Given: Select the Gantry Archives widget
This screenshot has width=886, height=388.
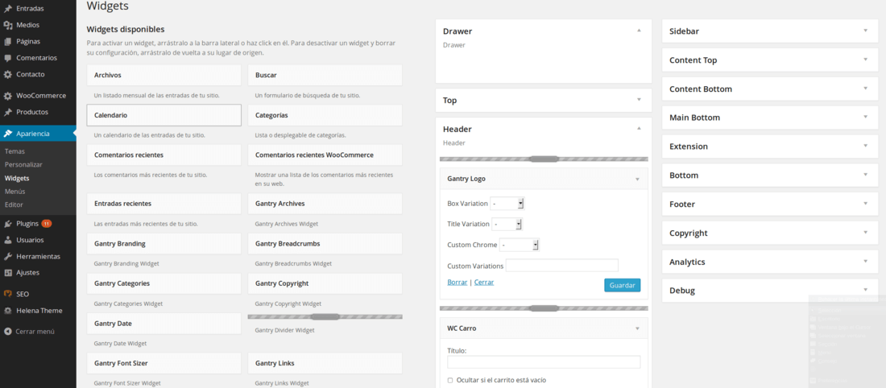Looking at the screenshot, I should pos(325,204).
